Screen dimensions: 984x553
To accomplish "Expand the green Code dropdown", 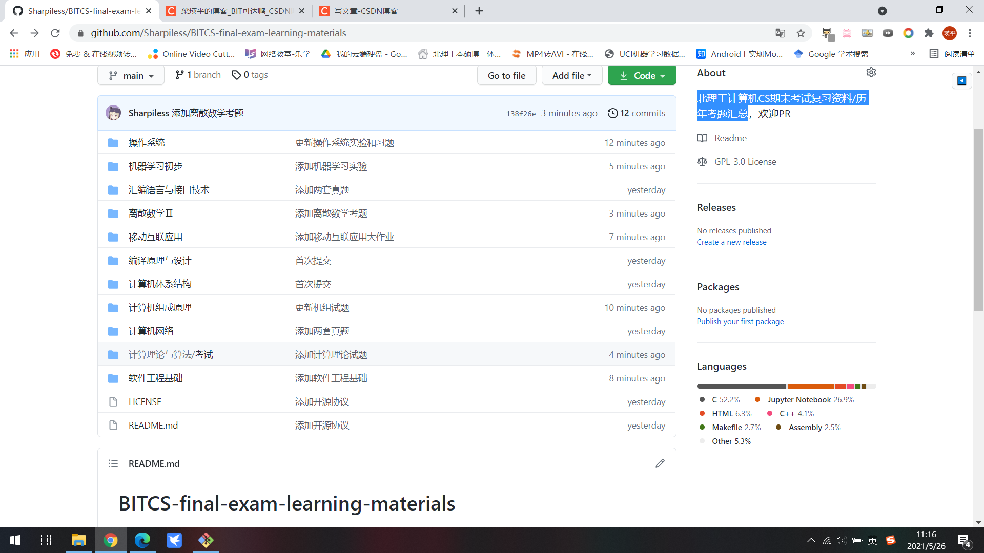I will click(642, 75).
